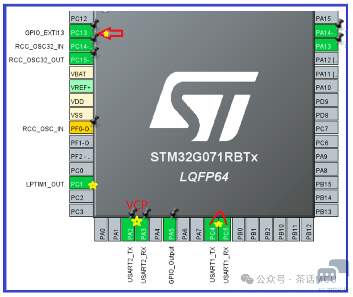The width and height of the screenshot is (353, 297).
Task: Click the VREF+ pin
Action: [81, 86]
